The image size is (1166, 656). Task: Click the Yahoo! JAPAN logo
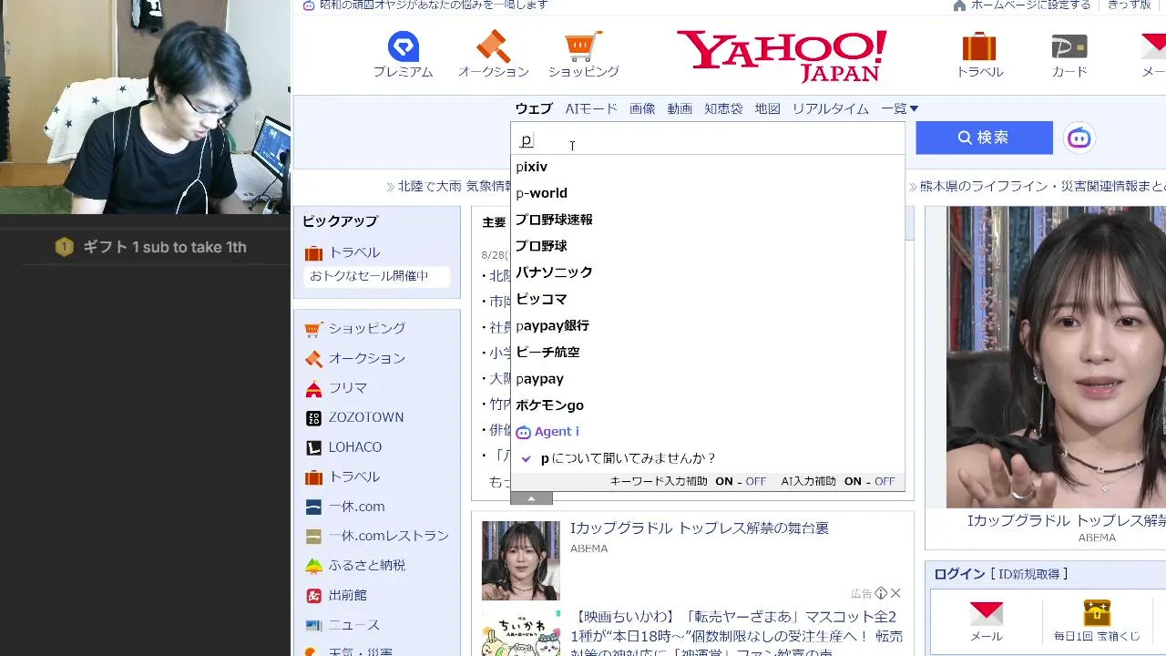coord(782,55)
